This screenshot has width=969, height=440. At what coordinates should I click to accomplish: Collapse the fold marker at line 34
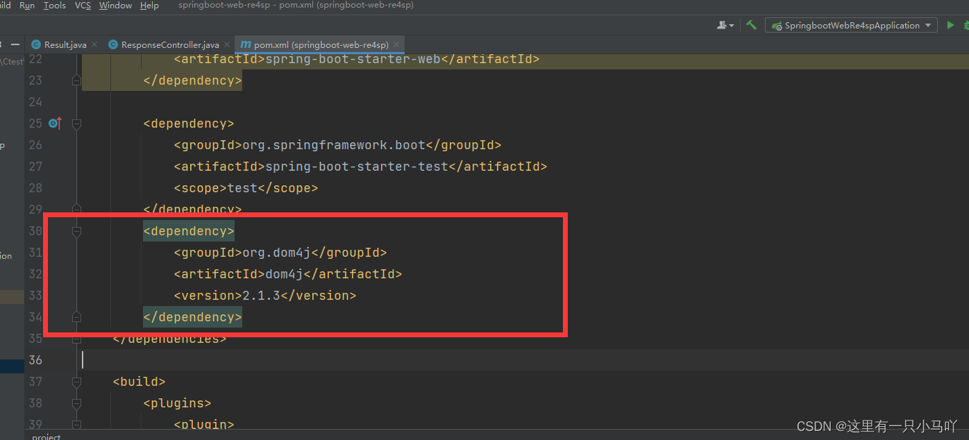76,316
